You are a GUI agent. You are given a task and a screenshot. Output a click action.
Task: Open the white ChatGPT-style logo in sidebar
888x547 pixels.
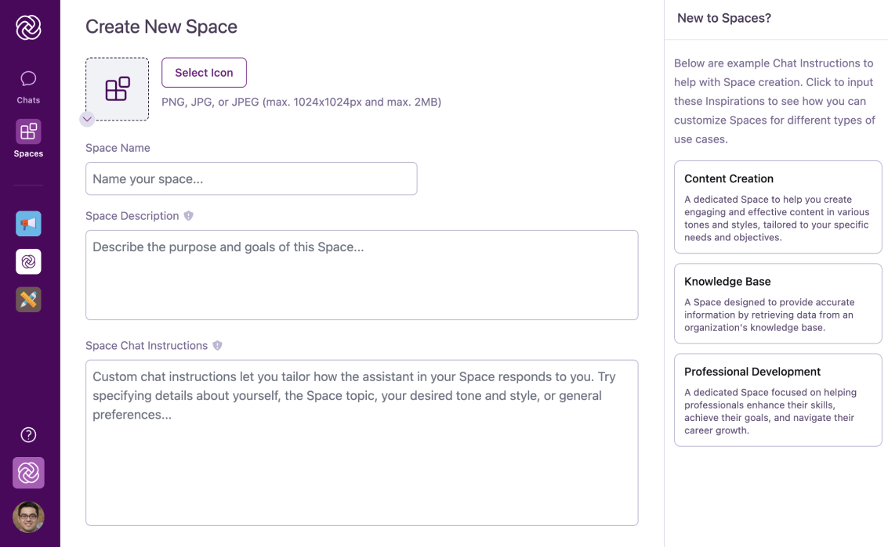(28, 261)
